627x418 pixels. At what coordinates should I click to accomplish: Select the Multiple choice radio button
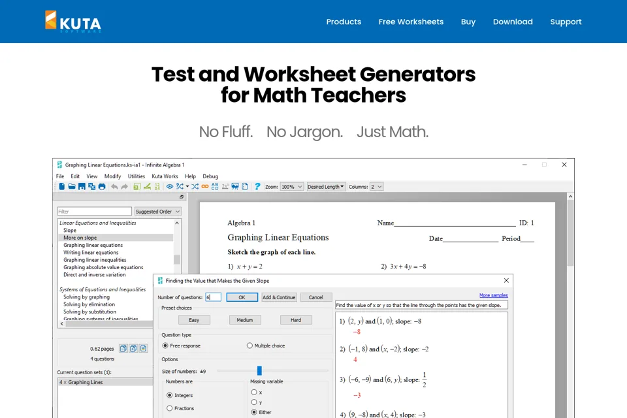coord(249,346)
